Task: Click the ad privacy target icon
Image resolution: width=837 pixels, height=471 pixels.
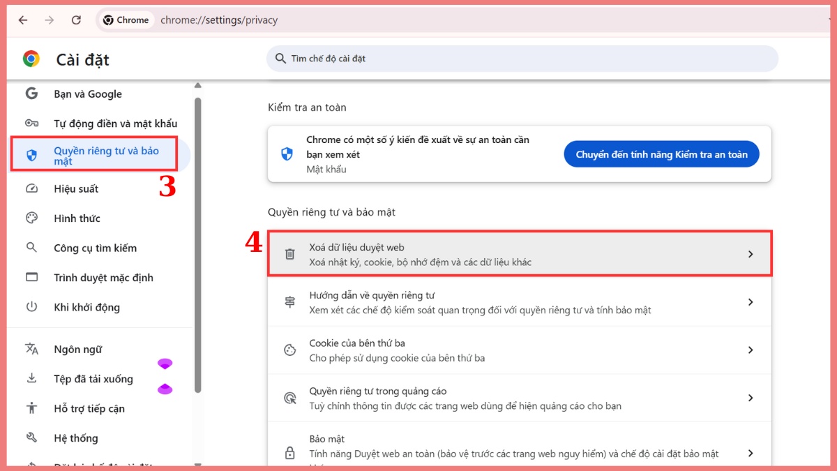Action: point(290,398)
